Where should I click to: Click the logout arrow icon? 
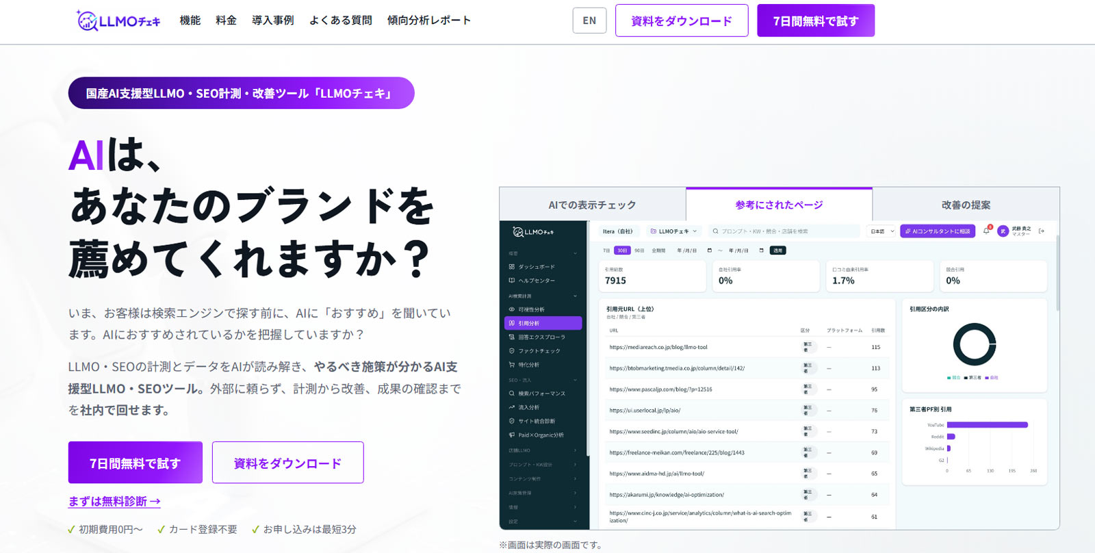coord(1042,231)
